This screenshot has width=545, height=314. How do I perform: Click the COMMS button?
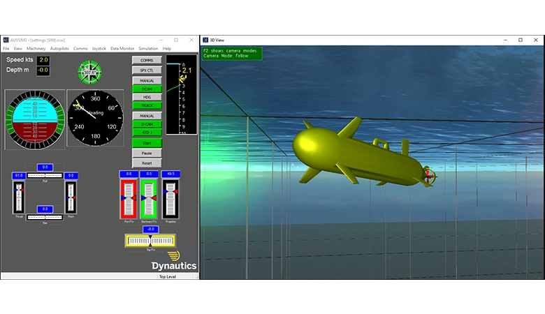147,61
